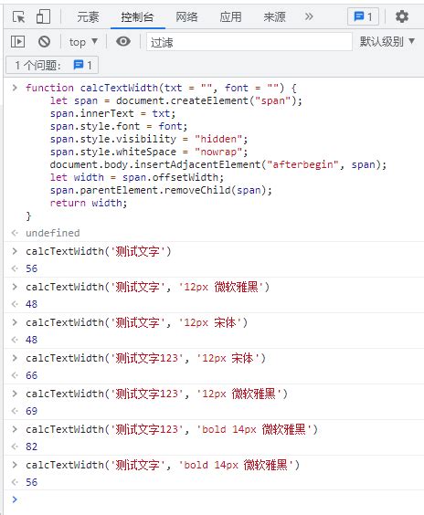Open the 网络 tab
Image resolution: width=424 pixels, height=515 pixels.
tap(186, 16)
